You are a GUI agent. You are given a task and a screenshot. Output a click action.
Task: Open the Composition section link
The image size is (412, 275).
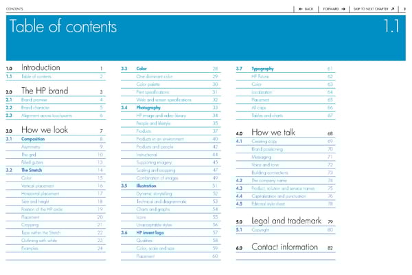pos(34,139)
